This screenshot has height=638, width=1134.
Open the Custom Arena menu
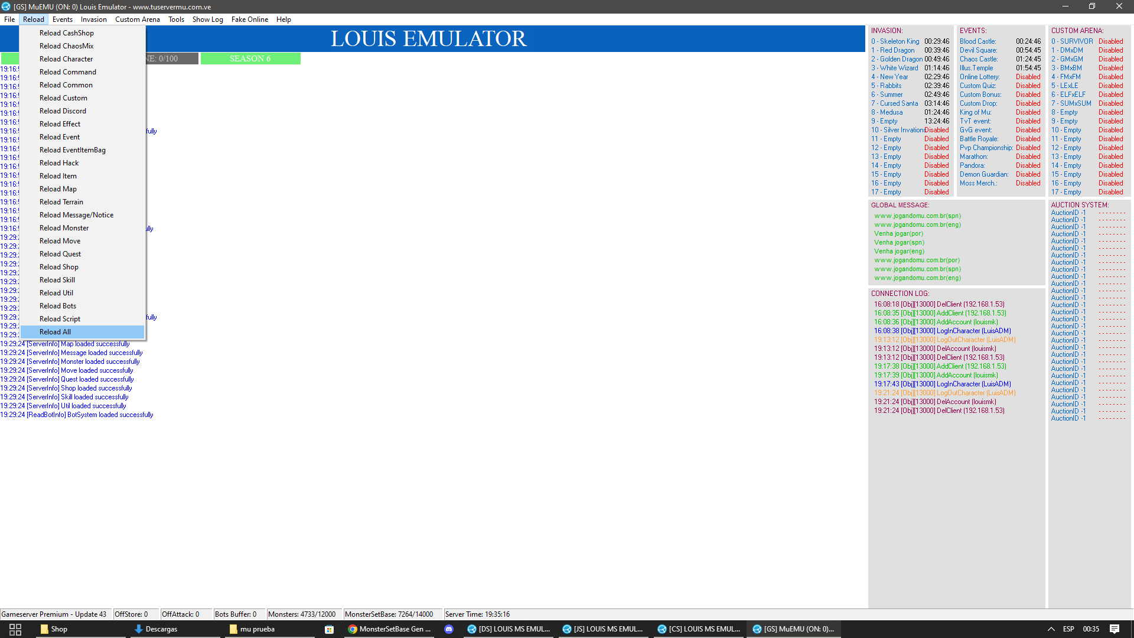coord(138,19)
